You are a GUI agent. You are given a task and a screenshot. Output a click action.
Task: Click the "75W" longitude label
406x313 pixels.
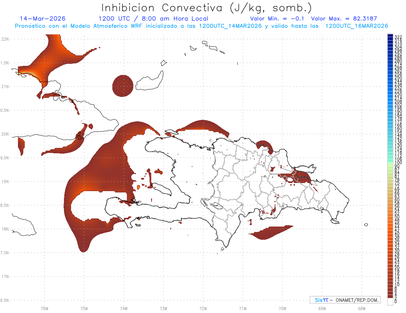pyautogui.click(x=84, y=308)
